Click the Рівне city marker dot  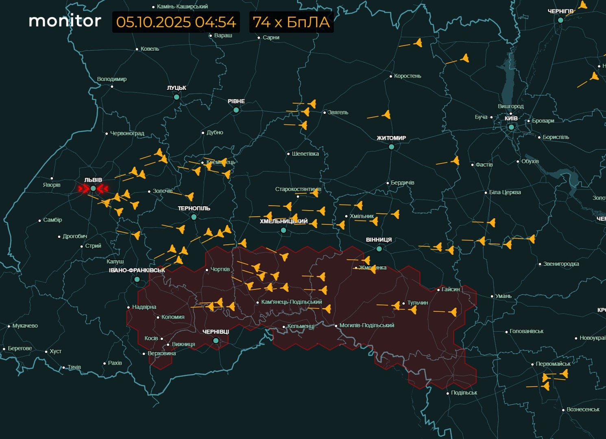click(236, 110)
